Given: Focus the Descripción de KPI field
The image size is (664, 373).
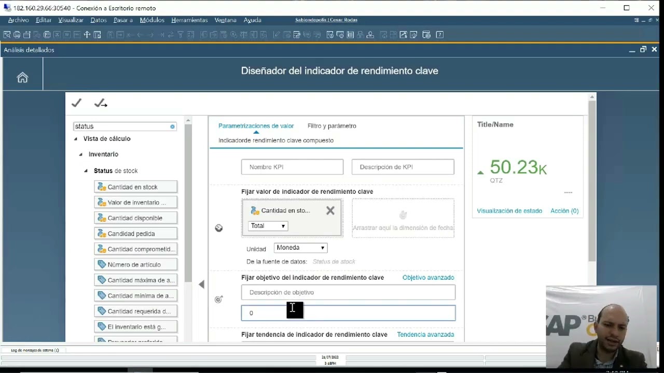Looking at the screenshot, I should pos(403,167).
